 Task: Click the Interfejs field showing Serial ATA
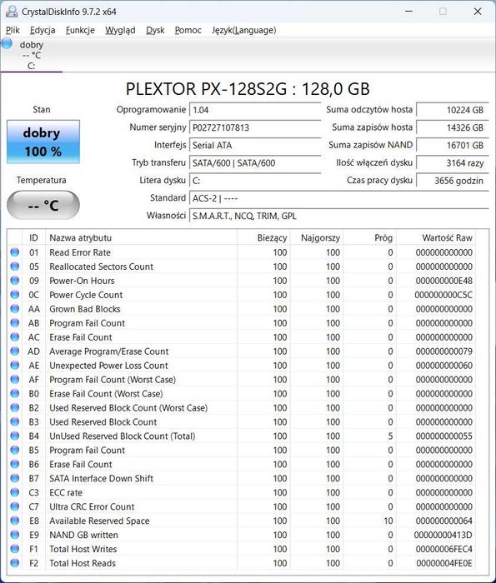tap(255, 146)
